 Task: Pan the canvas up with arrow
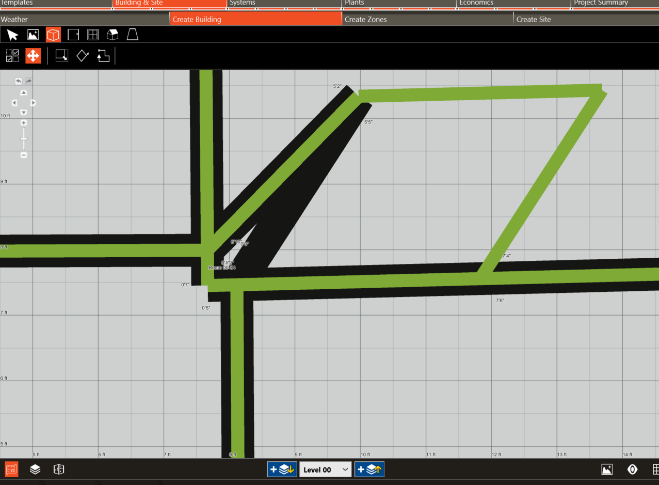24,93
